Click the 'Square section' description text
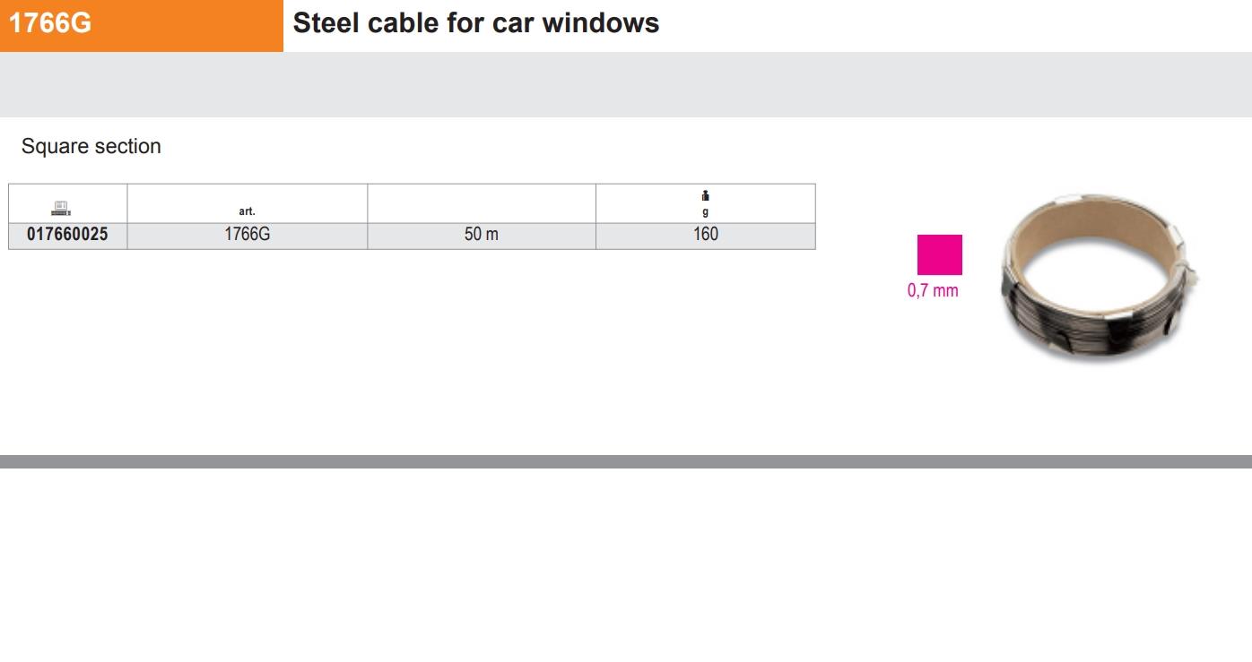1252x662 pixels. coord(91,146)
